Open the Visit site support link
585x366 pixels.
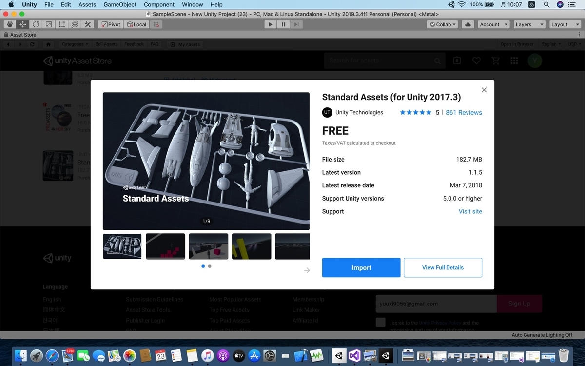[470, 211]
